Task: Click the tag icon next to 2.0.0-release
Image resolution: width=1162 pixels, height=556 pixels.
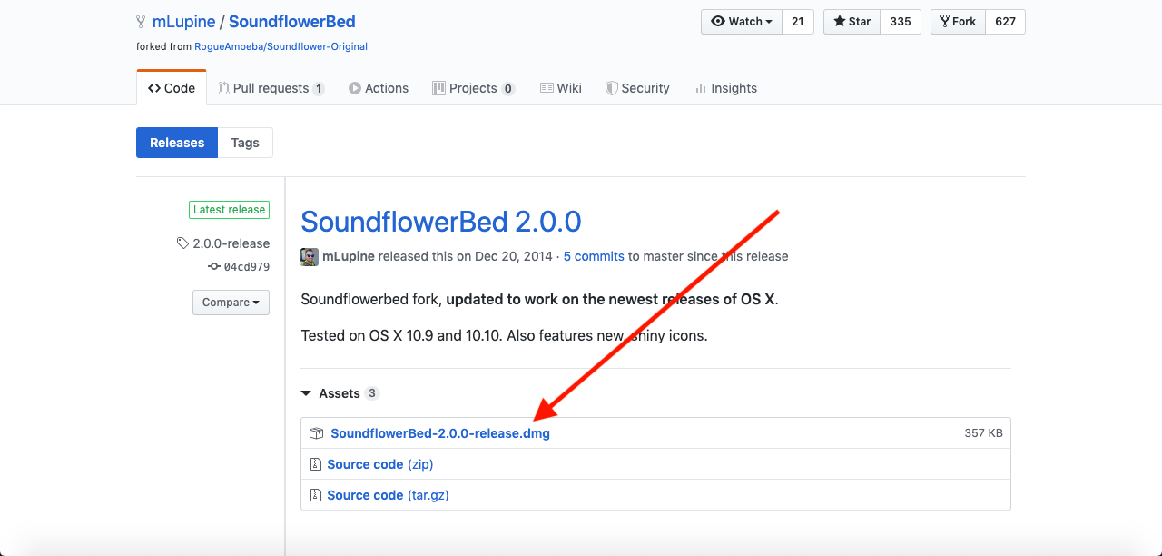Action: click(x=182, y=243)
